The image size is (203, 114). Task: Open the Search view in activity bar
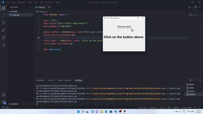coord(3,16)
